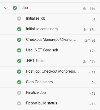
Task: Open the Initialize job step log
Action: (50, 19)
